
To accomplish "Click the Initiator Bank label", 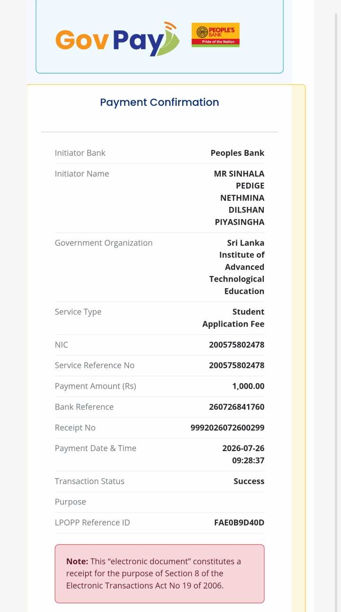I will point(80,153).
